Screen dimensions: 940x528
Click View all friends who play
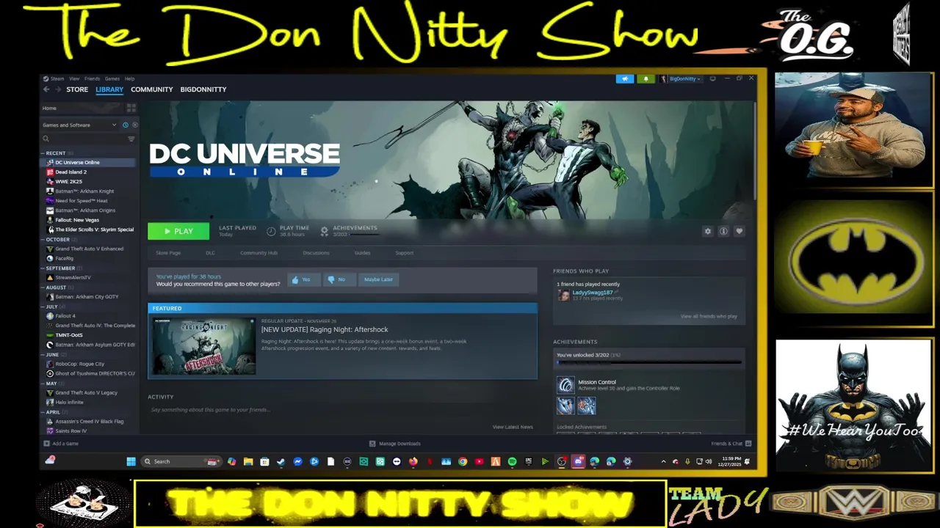tap(709, 317)
